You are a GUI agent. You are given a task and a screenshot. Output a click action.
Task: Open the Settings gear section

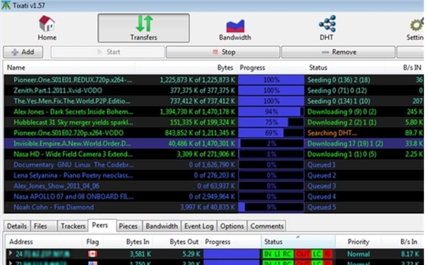(416, 29)
